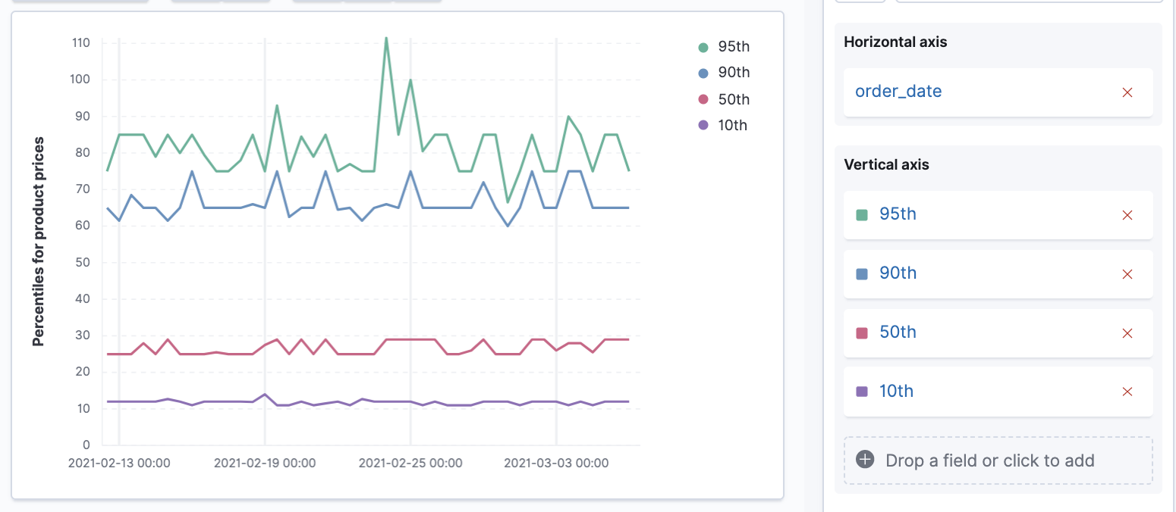Open the 50th dimension configuration in Vertical axis
1176x512 pixels.
click(898, 332)
